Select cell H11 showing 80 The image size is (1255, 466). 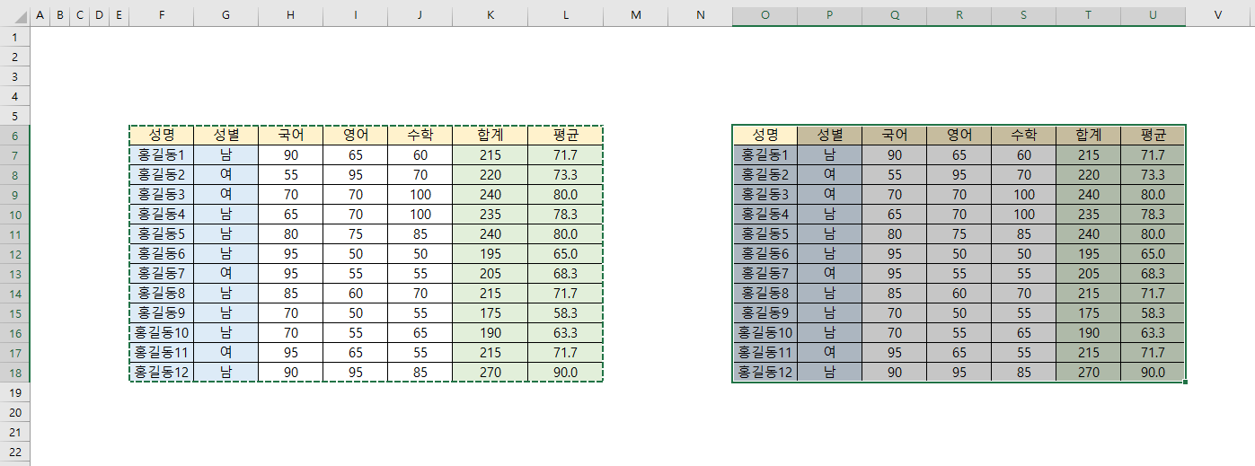pyautogui.click(x=290, y=233)
